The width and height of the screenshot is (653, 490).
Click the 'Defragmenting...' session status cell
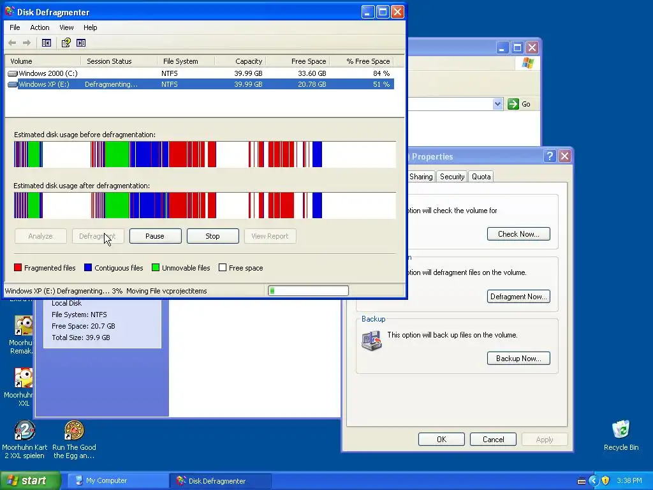point(111,84)
